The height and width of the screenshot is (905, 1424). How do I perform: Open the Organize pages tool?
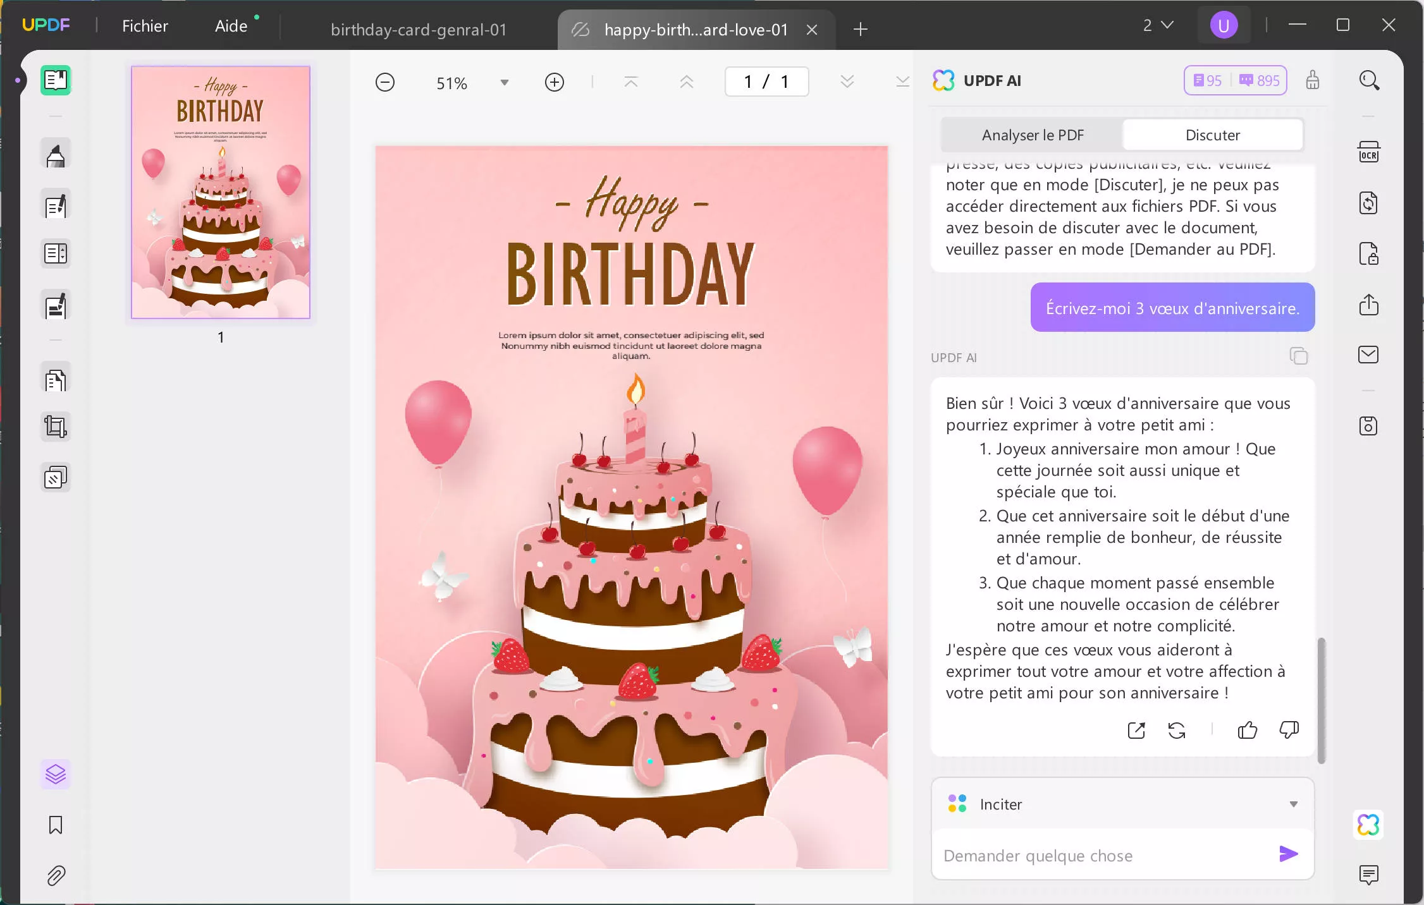(56, 254)
